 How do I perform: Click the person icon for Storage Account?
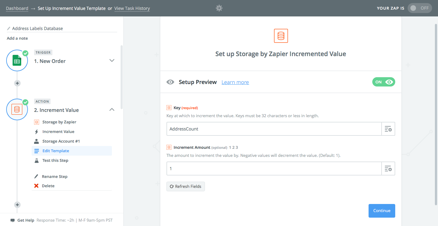[x=36, y=141]
